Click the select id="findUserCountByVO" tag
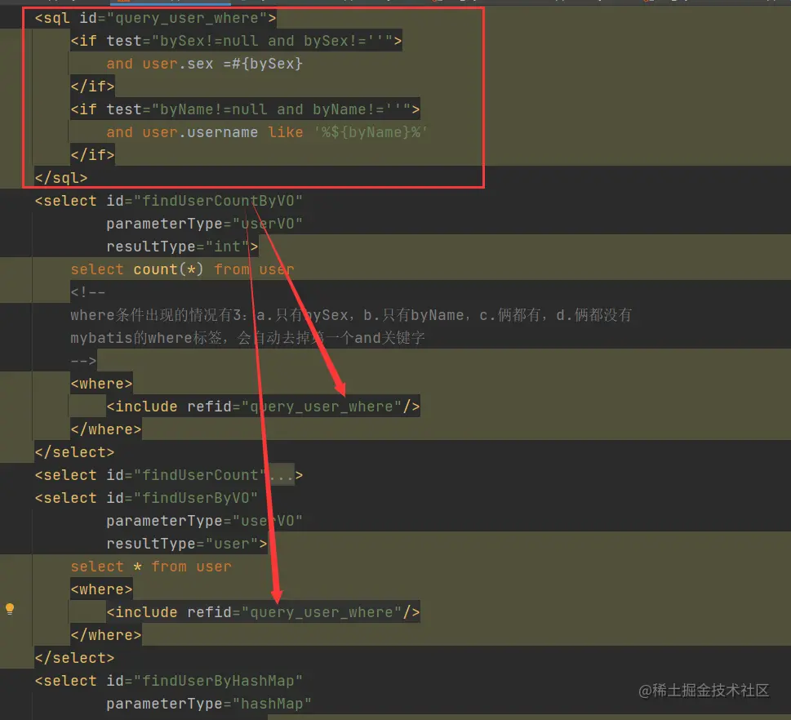The height and width of the screenshot is (720, 791). point(168,201)
